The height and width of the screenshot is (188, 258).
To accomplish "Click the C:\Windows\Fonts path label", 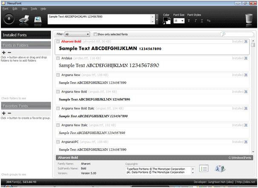I will coord(240,157).
